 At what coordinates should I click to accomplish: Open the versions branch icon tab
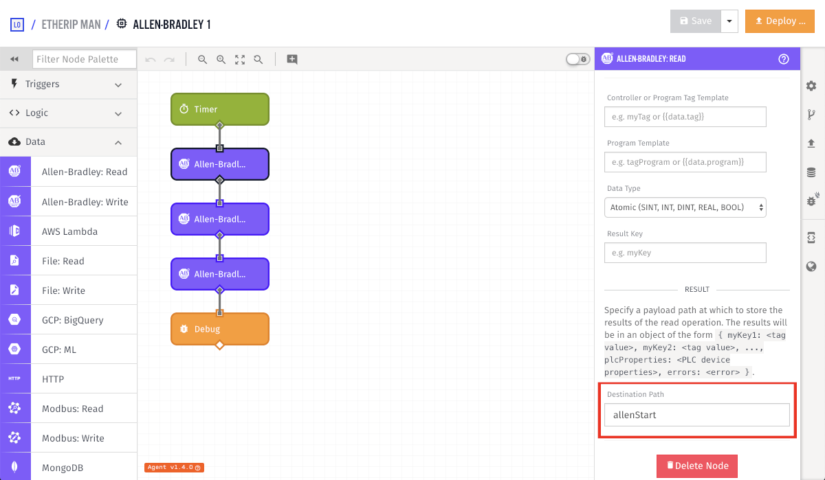[811, 115]
